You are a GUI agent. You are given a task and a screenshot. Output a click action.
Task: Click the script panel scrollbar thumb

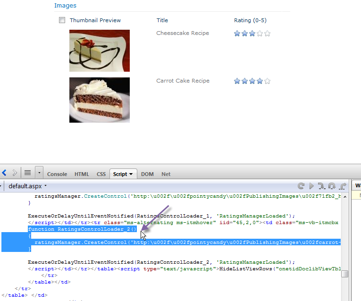[x=344, y=274]
